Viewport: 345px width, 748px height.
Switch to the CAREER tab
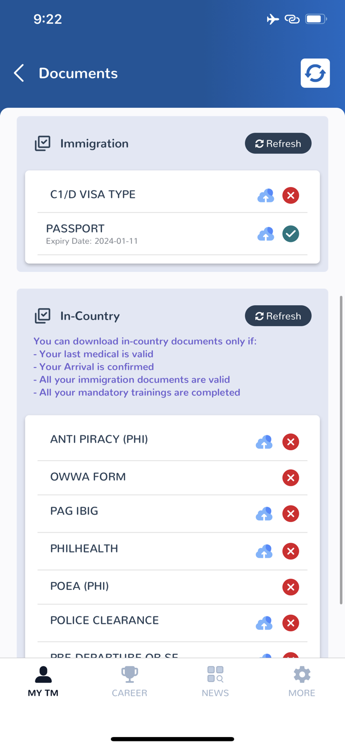pyautogui.click(x=129, y=681)
